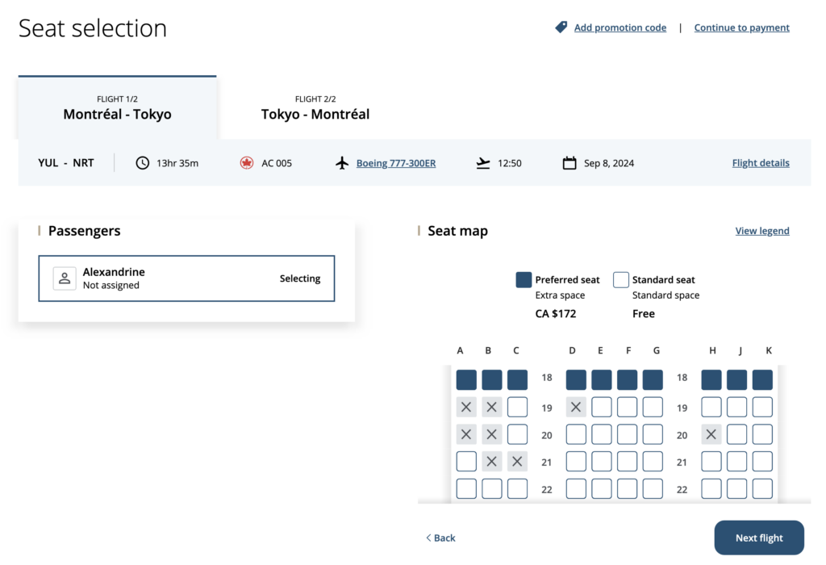Click the back chevron arrow icon

coord(428,538)
